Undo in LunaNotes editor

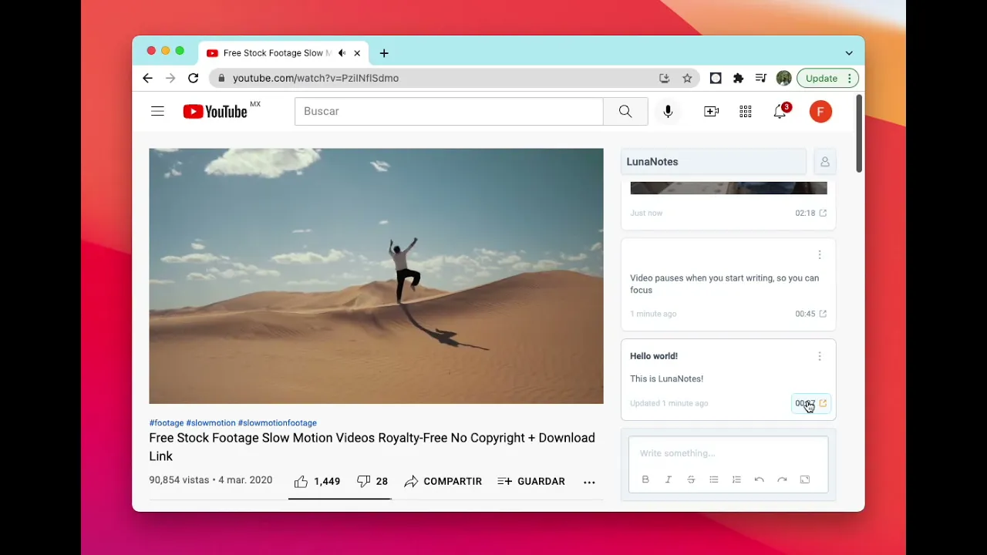point(760,479)
